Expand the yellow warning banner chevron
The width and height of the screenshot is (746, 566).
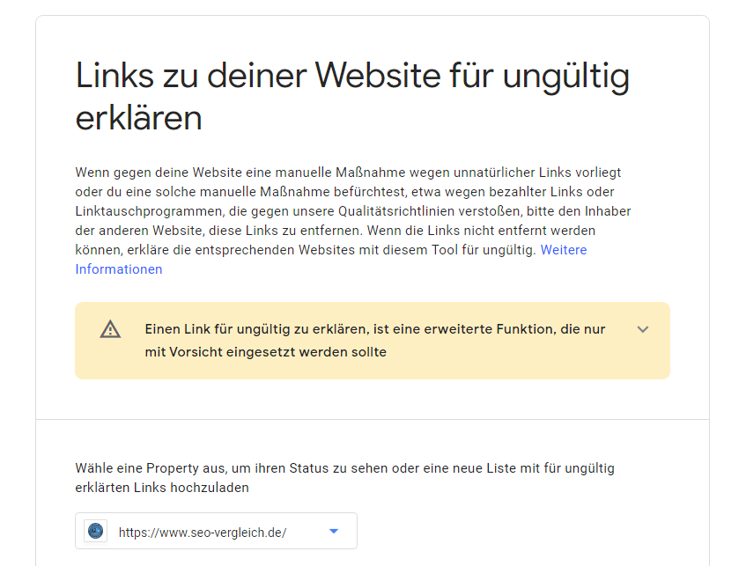(643, 329)
